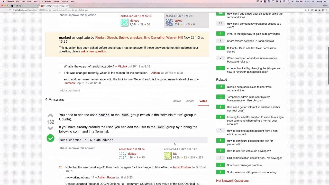Open the Help menu
The height and width of the screenshot is (185, 329).
[x=72, y=1]
